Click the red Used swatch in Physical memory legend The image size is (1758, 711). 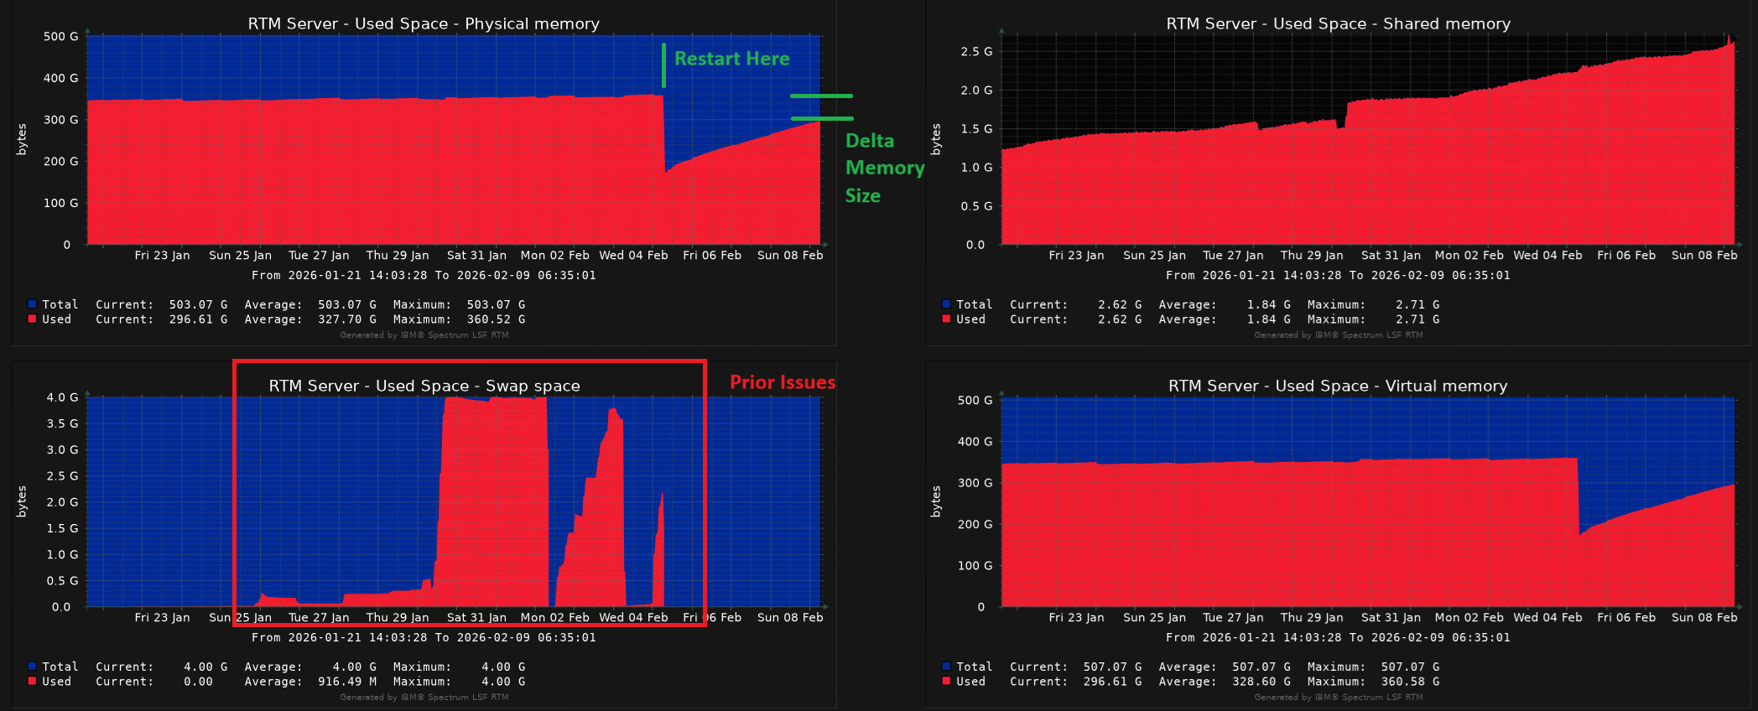coord(32,319)
